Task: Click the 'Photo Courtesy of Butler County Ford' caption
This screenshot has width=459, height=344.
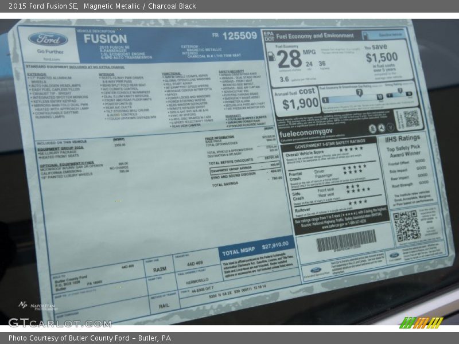Action: coord(90,338)
